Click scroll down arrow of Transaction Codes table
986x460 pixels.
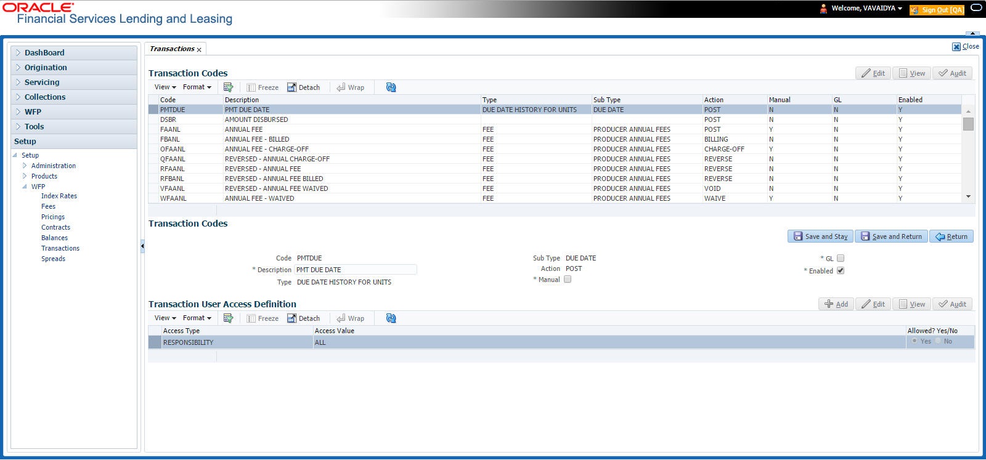point(968,197)
